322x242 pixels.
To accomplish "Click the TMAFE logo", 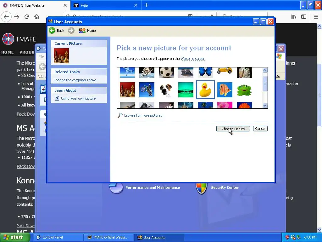I will [x=19, y=39].
